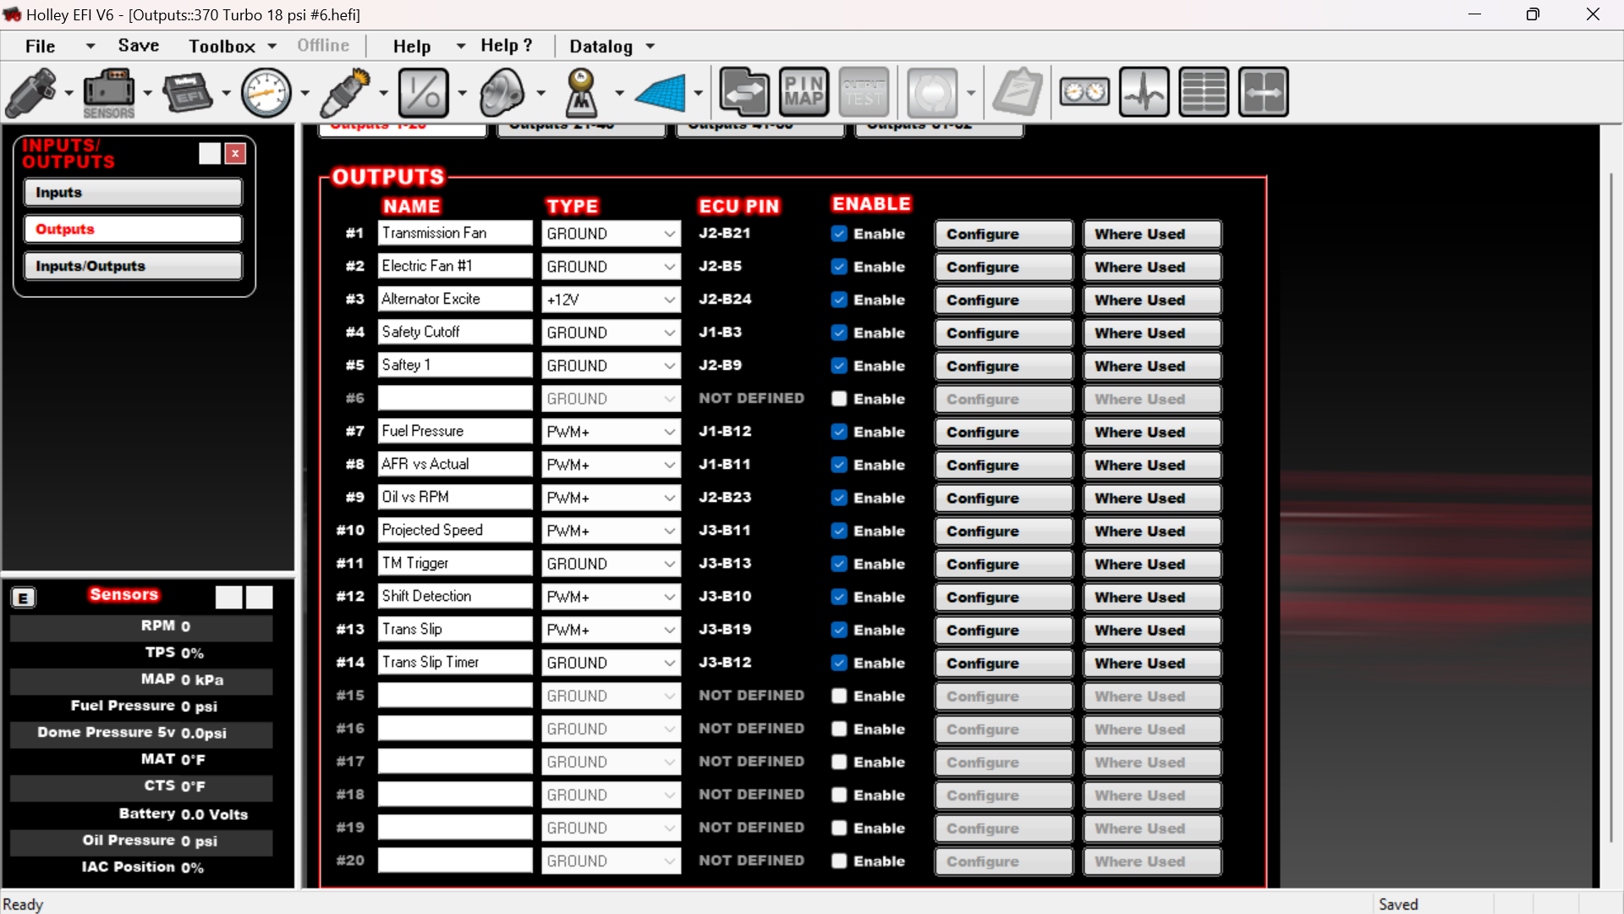Click the fuel injector toolbar icon
The width and height of the screenshot is (1624, 914).
[x=31, y=92]
